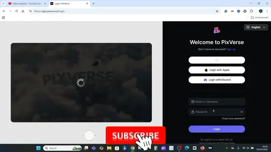The image size is (271, 152).
Task: Click the purple Login button
Action: click(217, 129)
